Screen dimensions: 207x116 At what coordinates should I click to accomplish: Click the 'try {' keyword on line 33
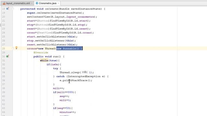pyautogui.click(x=57, y=68)
